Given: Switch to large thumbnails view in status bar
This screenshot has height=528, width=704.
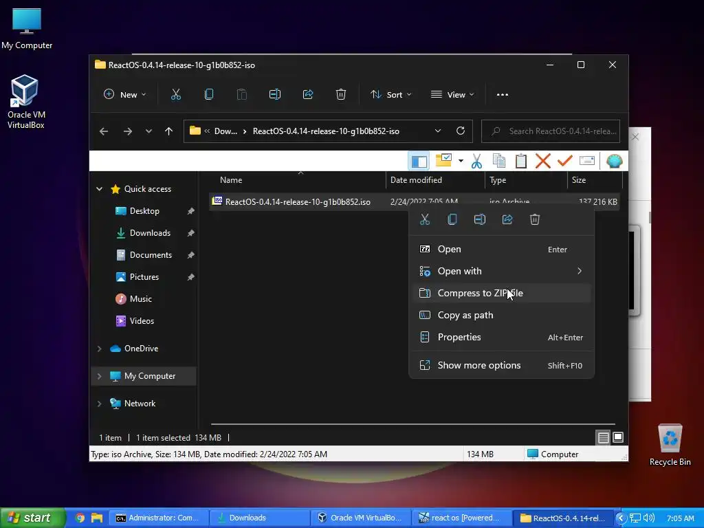Looking at the screenshot, I should pos(618,437).
